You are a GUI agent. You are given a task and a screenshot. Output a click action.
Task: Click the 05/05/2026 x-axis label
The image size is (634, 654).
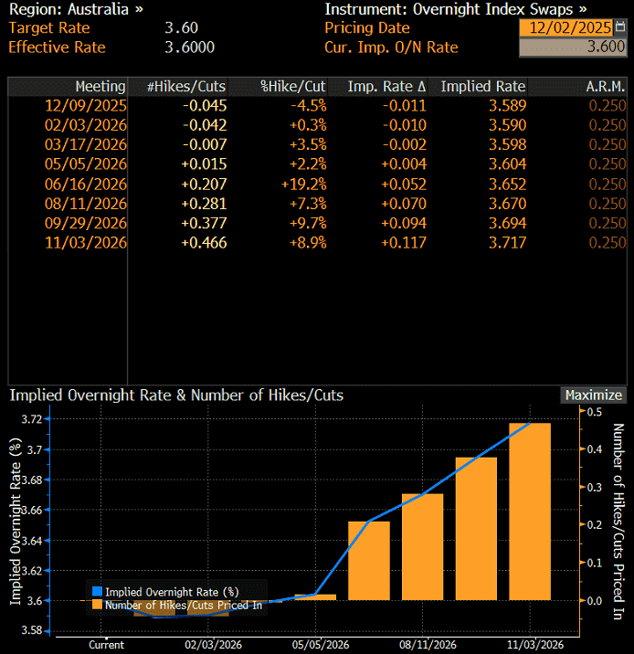pos(321,645)
